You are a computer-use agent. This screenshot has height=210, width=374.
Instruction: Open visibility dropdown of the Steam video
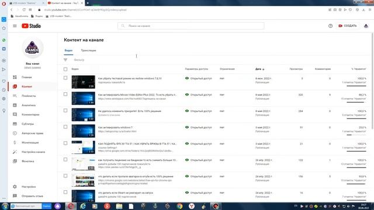pyautogui.click(x=199, y=192)
